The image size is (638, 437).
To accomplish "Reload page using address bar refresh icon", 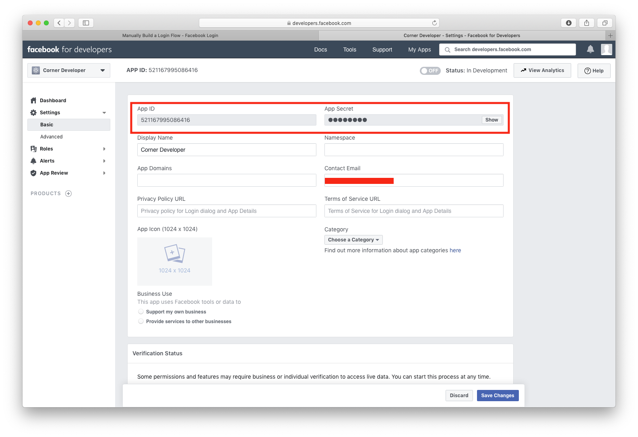I will click(x=434, y=23).
